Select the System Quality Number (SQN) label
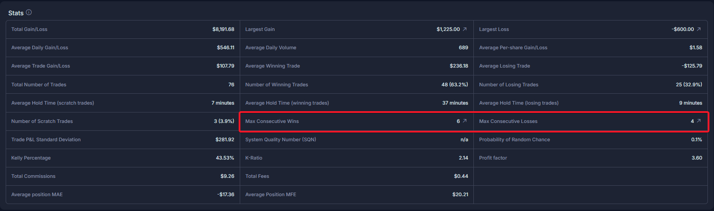 pos(281,140)
